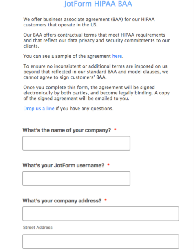This screenshot has height=250, width=194.
Task: Click the 'What's your company address?' label
Action: [62, 201]
